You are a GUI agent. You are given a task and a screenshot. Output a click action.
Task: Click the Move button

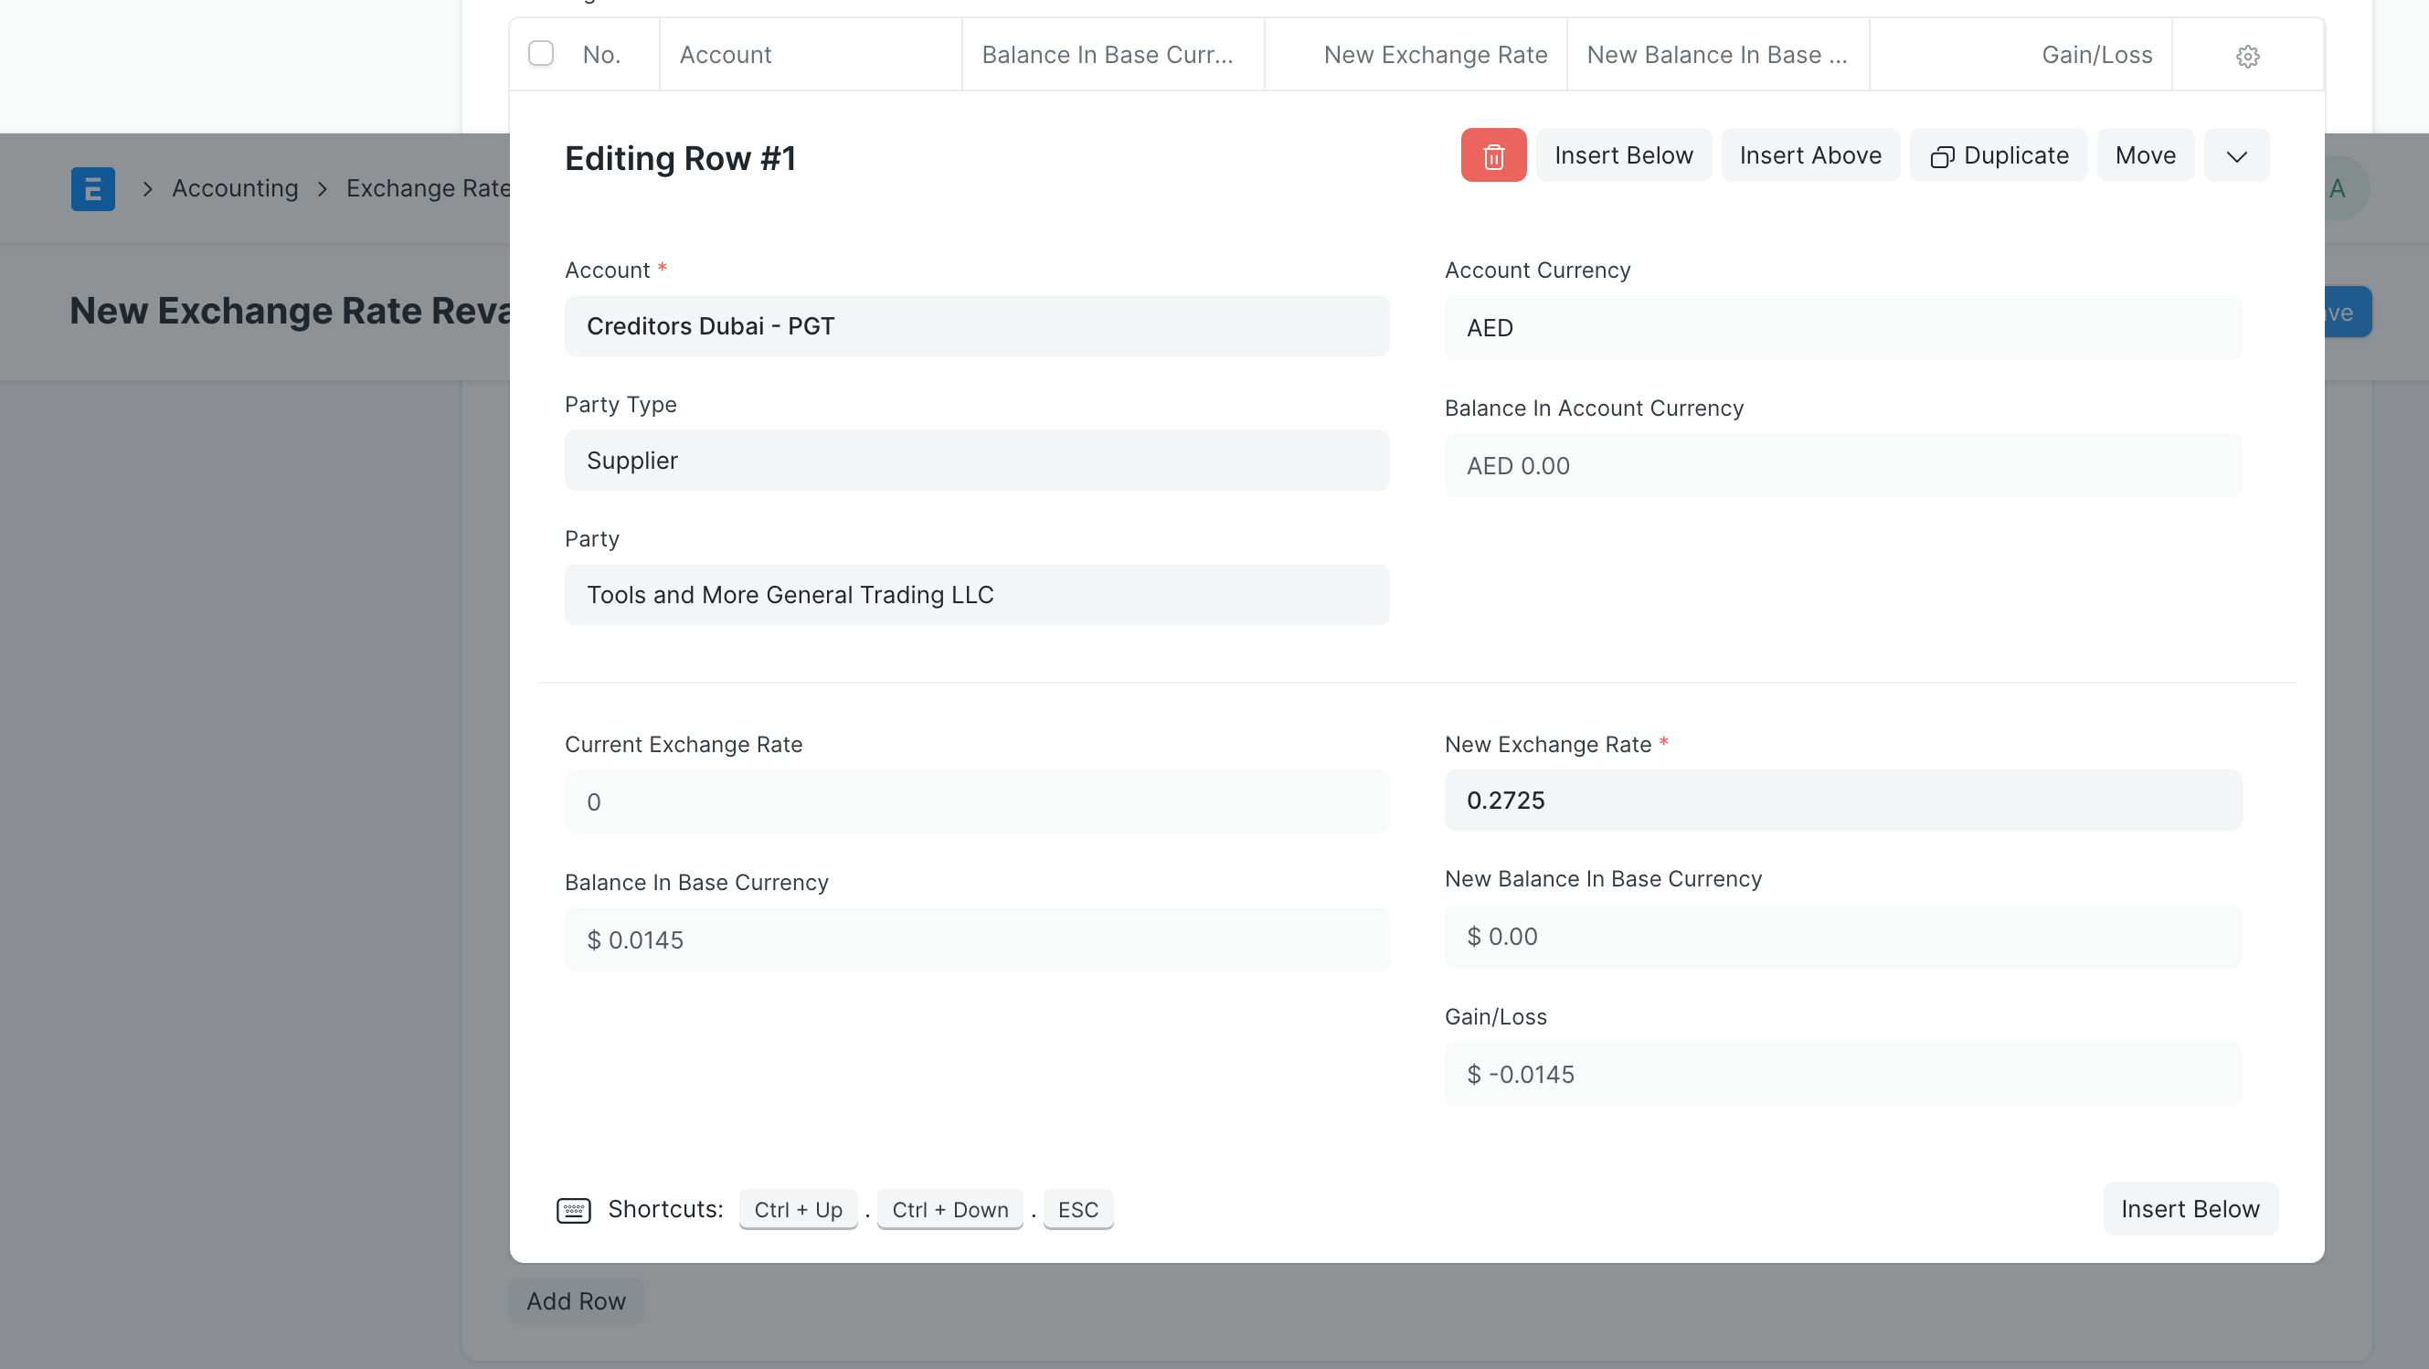[x=2145, y=155]
